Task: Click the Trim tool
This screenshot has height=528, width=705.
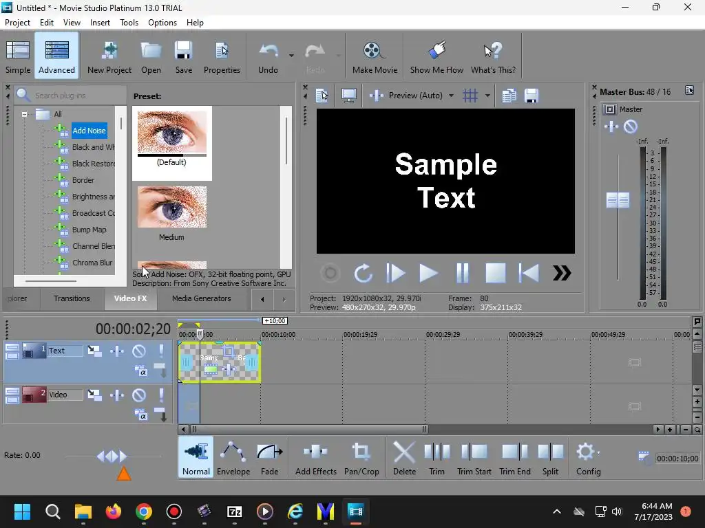Action: tap(436, 457)
